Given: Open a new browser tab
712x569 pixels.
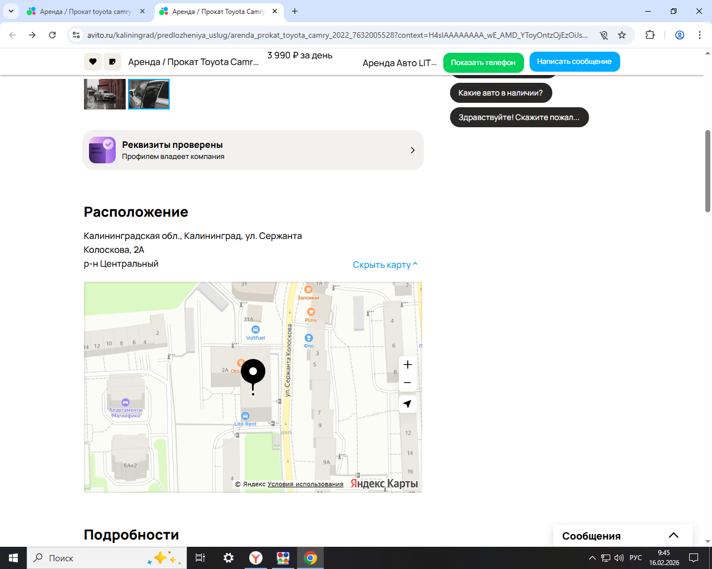Looking at the screenshot, I should [x=295, y=11].
